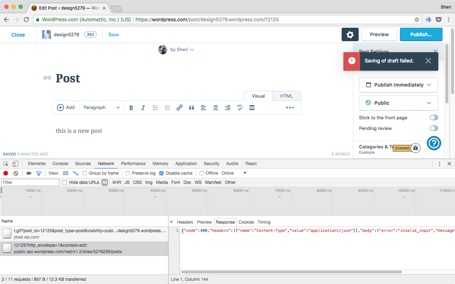
Task: Open the Elements panel
Action: click(x=37, y=164)
